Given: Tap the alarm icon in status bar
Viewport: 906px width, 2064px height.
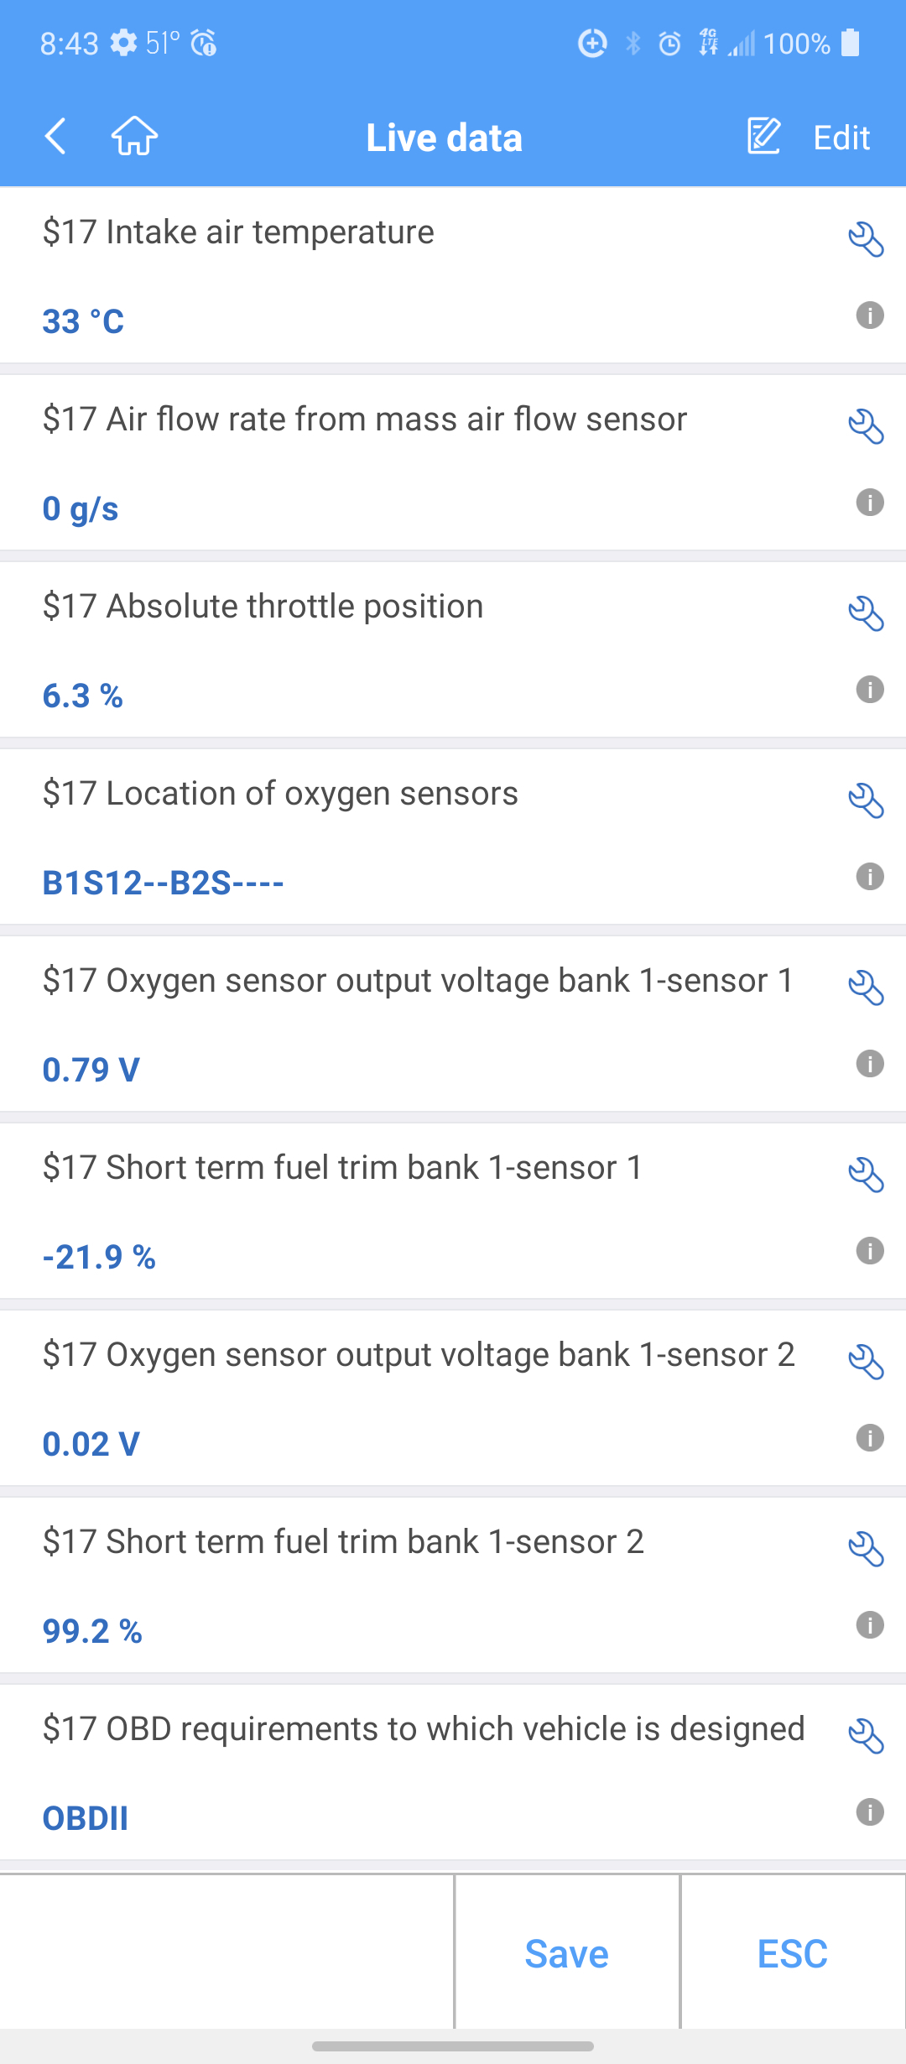Looking at the screenshot, I should pos(669,43).
